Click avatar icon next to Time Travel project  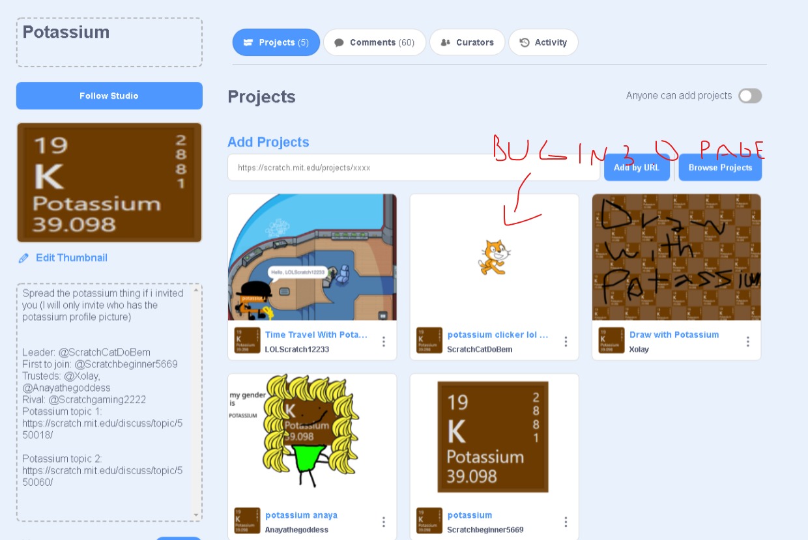coord(247,341)
